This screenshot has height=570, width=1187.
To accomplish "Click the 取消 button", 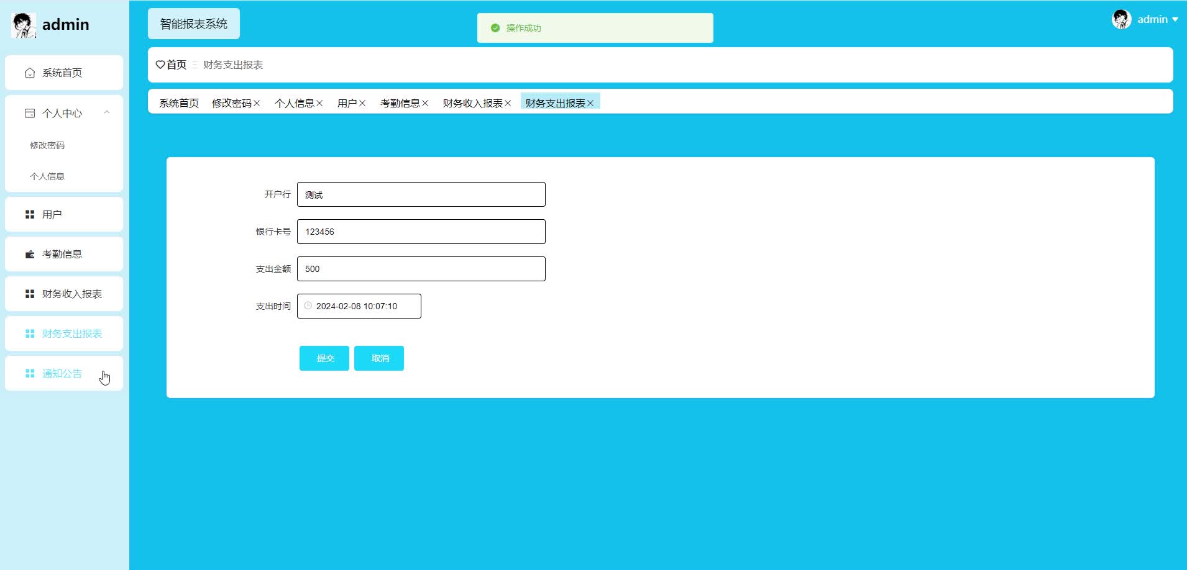I will point(379,358).
